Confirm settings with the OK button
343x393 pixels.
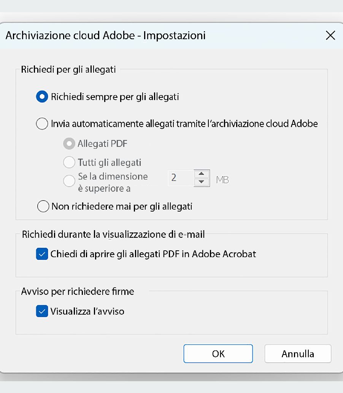pyautogui.click(x=218, y=353)
